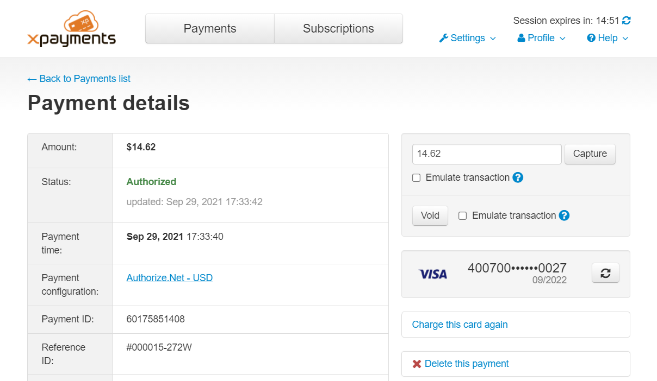Click the Capture button

pos(590,154)
